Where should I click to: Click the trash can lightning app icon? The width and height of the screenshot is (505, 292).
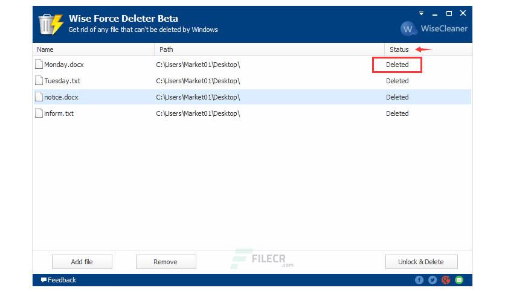(x=51, y=24)
